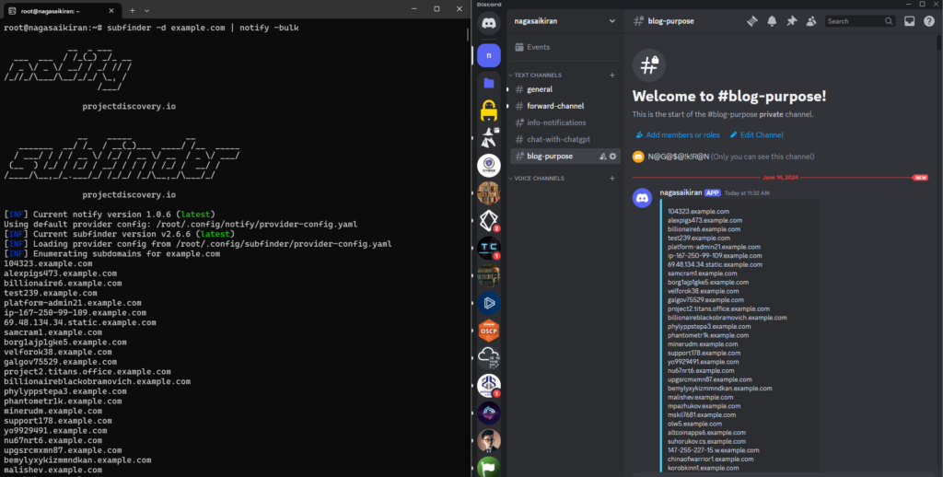Open Threads icon in channel header
The width and height of the screenshot is (943, 477).
click(752, 21)
